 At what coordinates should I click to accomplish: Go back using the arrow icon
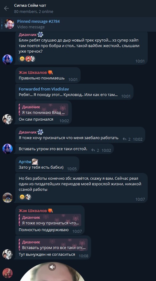6,8
